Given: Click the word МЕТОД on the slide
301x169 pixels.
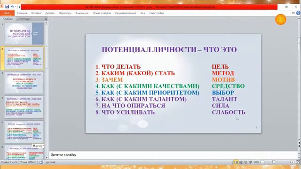Looking at the screenshot, I should [223, 73].
